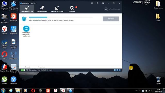The height and width of the screenshot is (93, 165).
Task: Select the Компоненты ActiveX/COM category icon
Action: coord(26,29)
